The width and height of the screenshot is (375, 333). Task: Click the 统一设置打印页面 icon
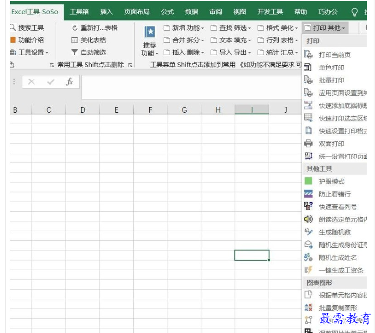(x=308, y=156)
